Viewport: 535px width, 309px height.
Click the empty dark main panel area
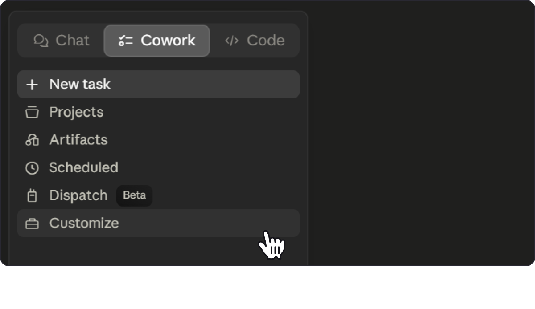(421, 134)
